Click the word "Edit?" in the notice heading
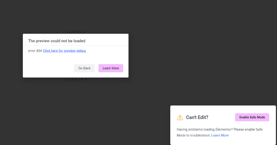Image resolution: width=277 pixels, height=145 pixels. pos(203,117)
